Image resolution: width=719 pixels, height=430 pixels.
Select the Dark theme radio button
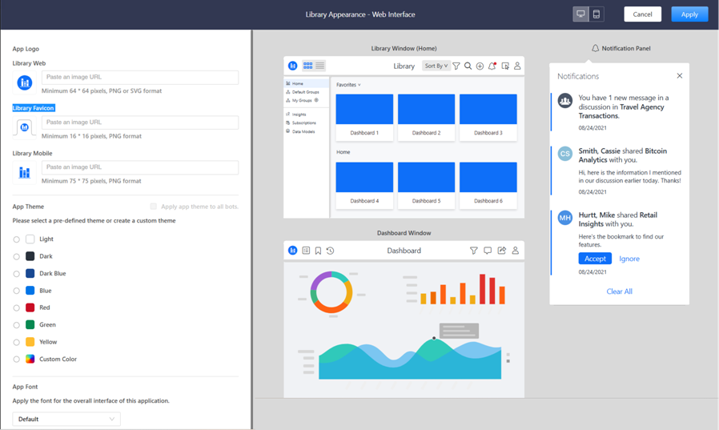tap(17, 256)
